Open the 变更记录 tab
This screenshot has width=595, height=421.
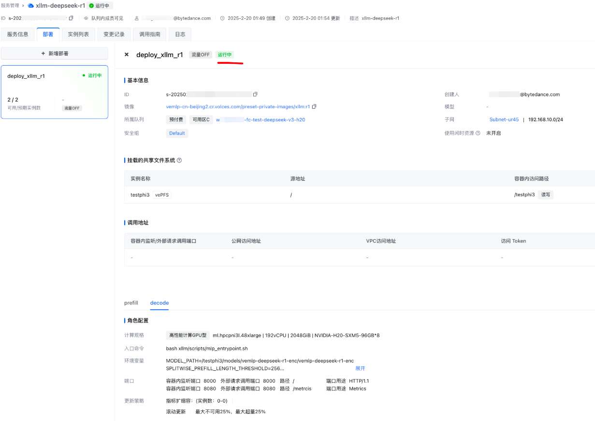(114, 34)
